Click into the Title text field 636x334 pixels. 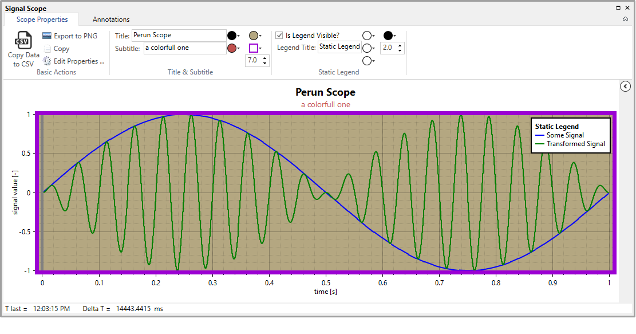(179, 36)
